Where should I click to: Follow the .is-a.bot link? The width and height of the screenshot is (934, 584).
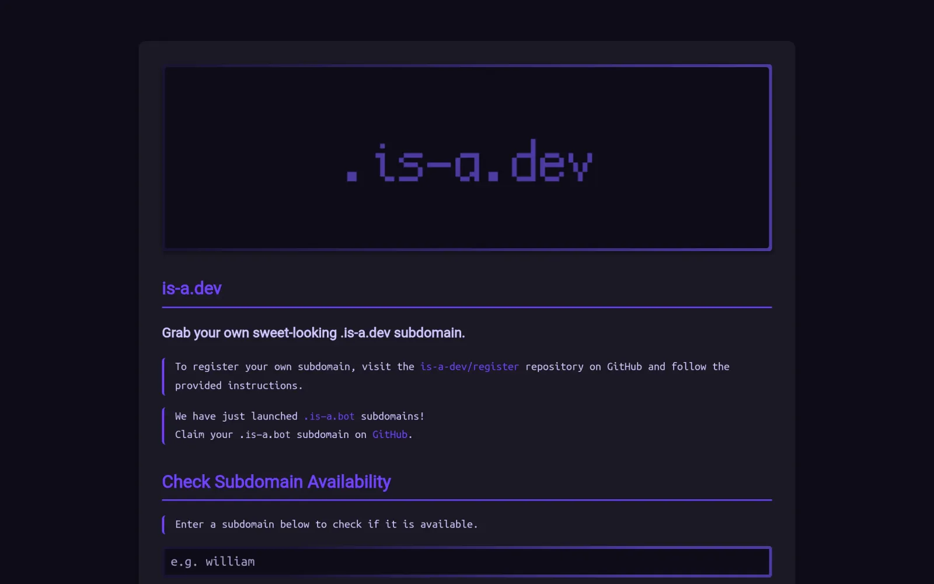tap(329, 416)
